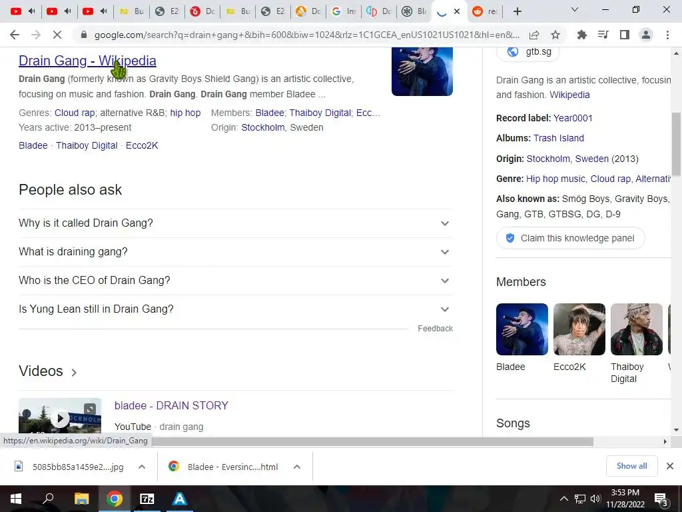Open tab search dropdown arrow
The height and width of the screenshot is (512, 682).
coord(575,9)
